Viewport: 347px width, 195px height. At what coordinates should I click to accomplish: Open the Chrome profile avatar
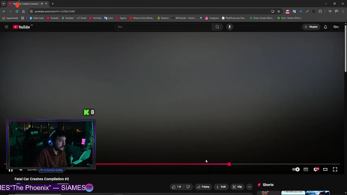pyautogui.click(x=336, y=11)
